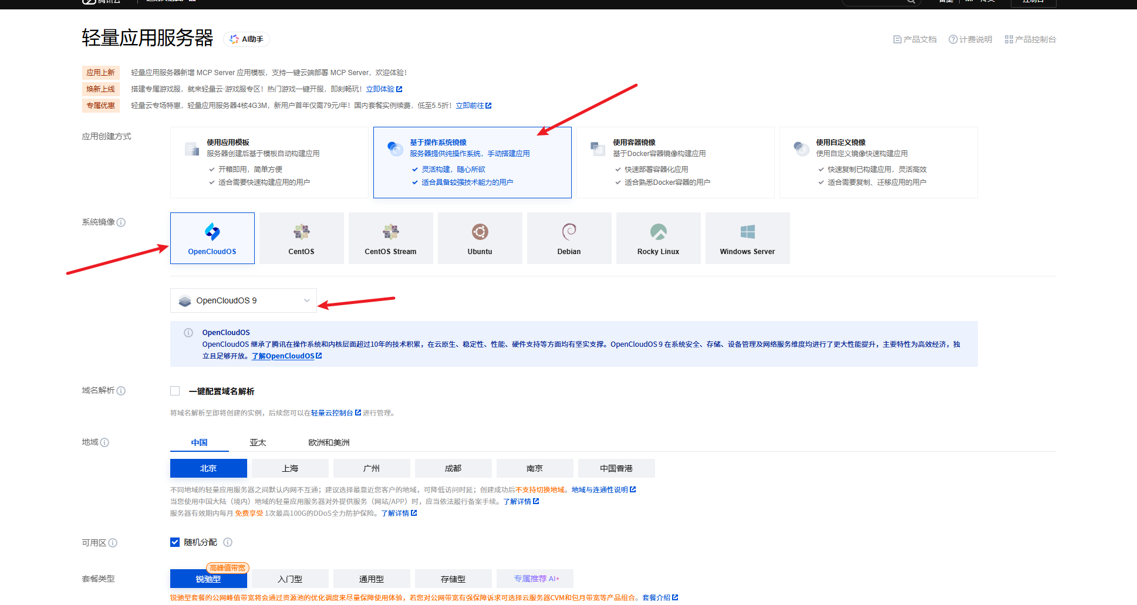Select the Ubuntu system image

pyautogui.click(x=480, y=238)
